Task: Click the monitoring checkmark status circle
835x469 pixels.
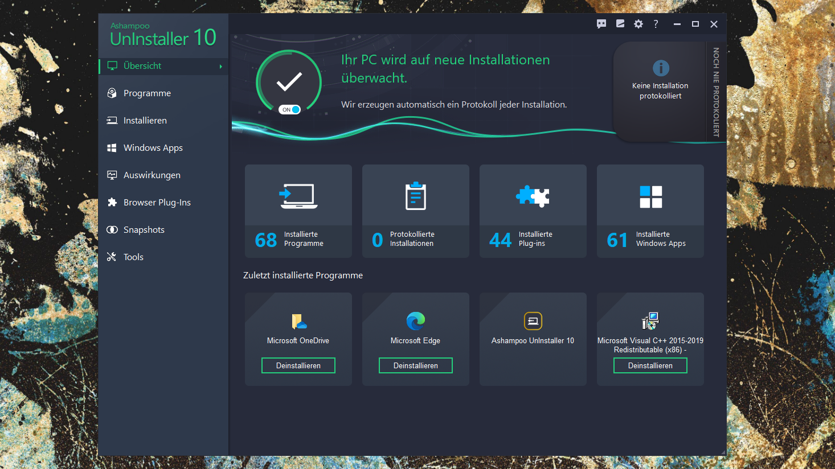Action: coord(289,83)
